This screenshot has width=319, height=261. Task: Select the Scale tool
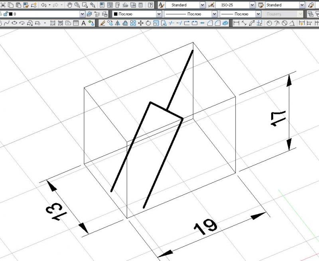coord(156,23)
